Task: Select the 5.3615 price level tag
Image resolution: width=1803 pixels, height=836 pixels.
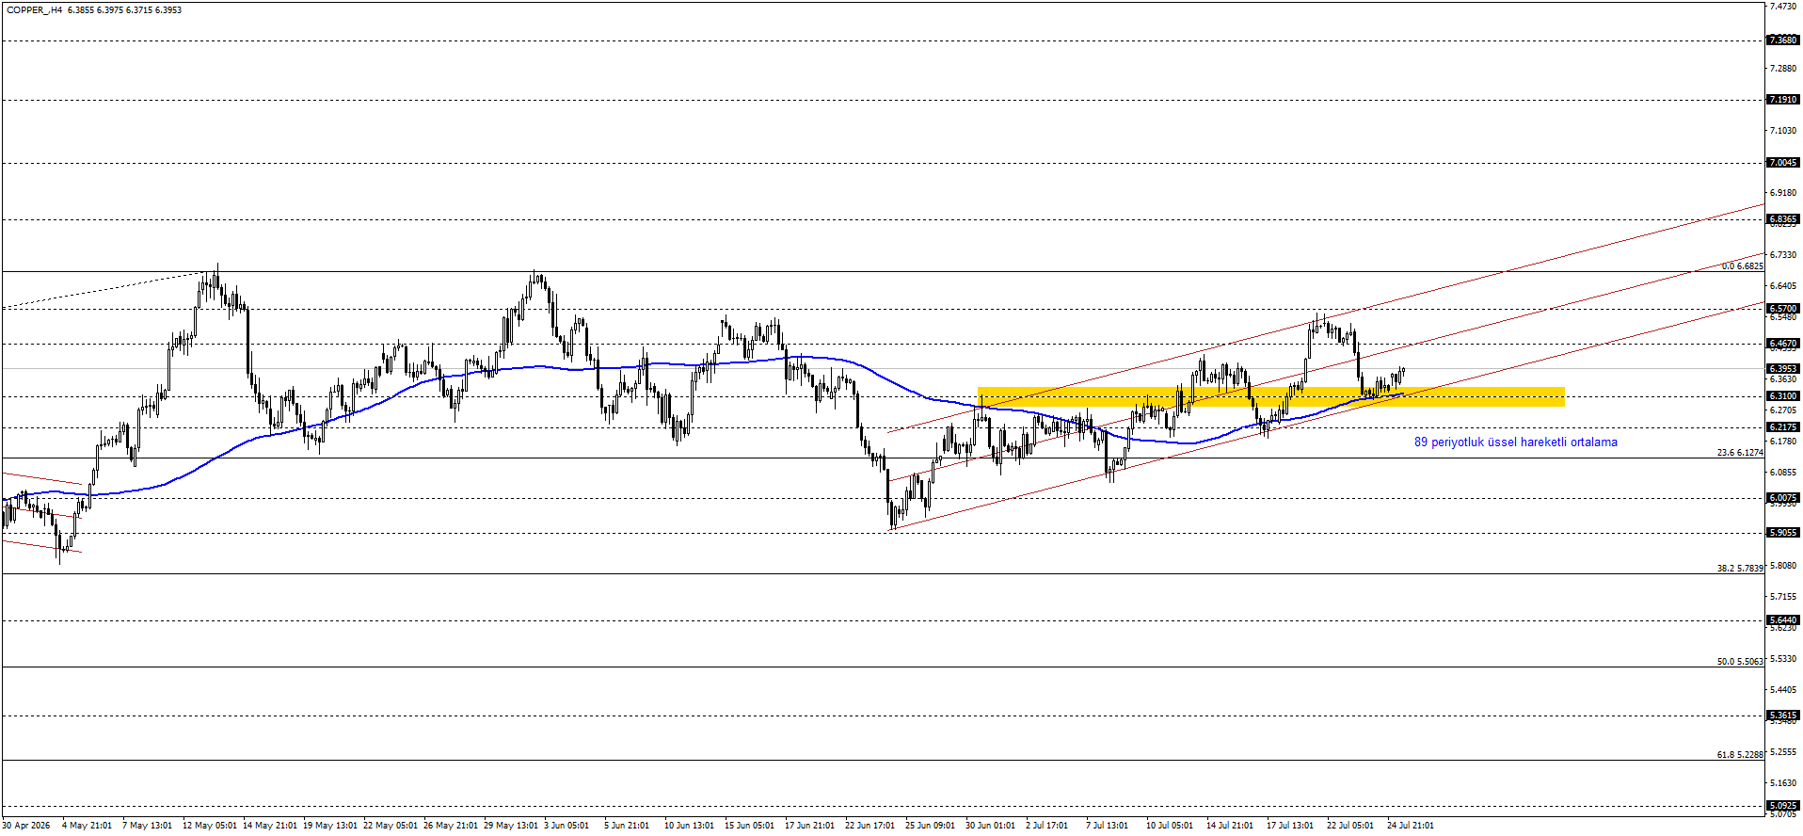Action: coord(1783,715)
